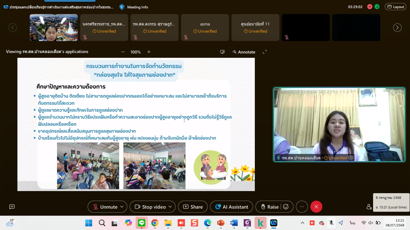Open the closed captions CC icon
410x230 pixels.
(12, 207)
